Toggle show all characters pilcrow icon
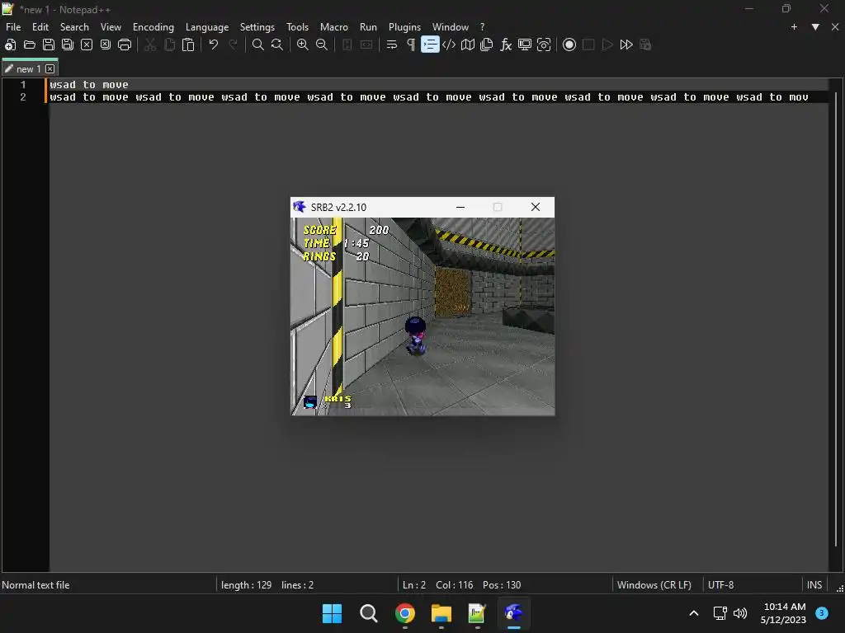This screenshot has height=633, width=845. [x=411, y=45]
